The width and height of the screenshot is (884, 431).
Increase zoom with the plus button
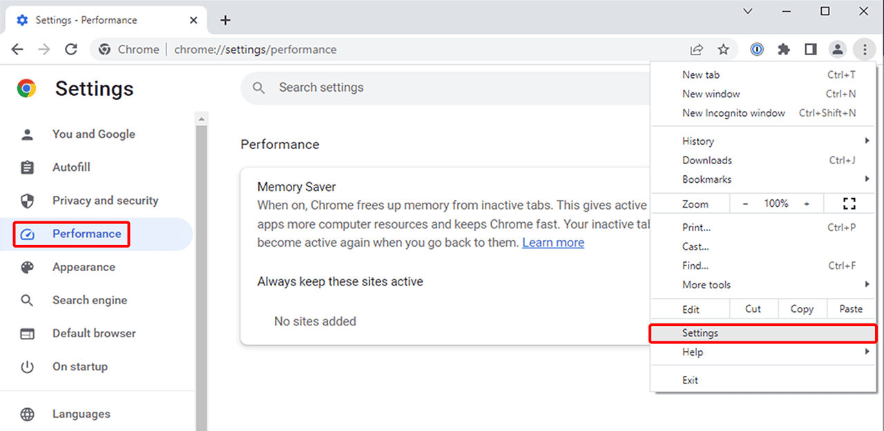click(807, 203)
